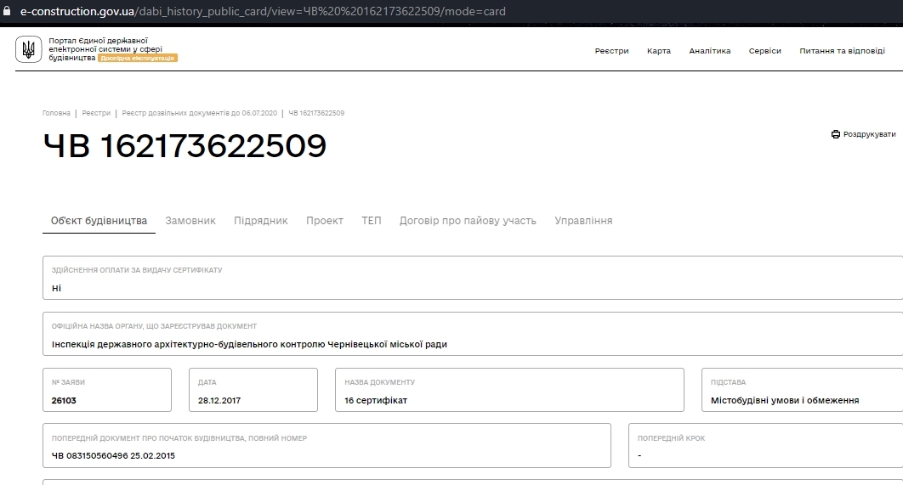Click the e-construction.gov.ua URL in address bar
Screen dimensions: 903x485
point(264,11)
